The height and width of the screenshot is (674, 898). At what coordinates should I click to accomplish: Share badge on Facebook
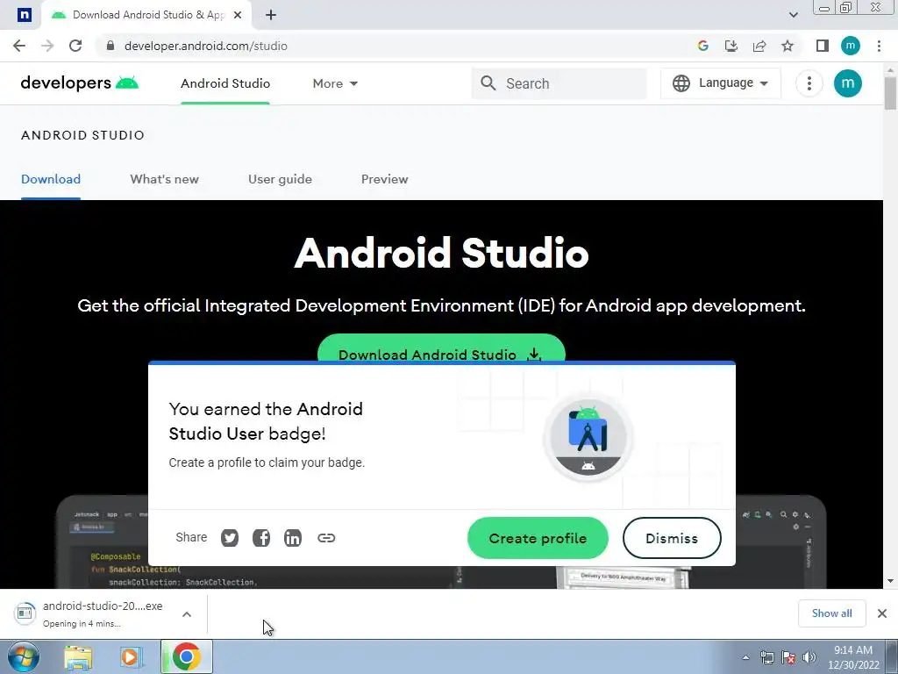pyautogui.click(x=261, y=538)
